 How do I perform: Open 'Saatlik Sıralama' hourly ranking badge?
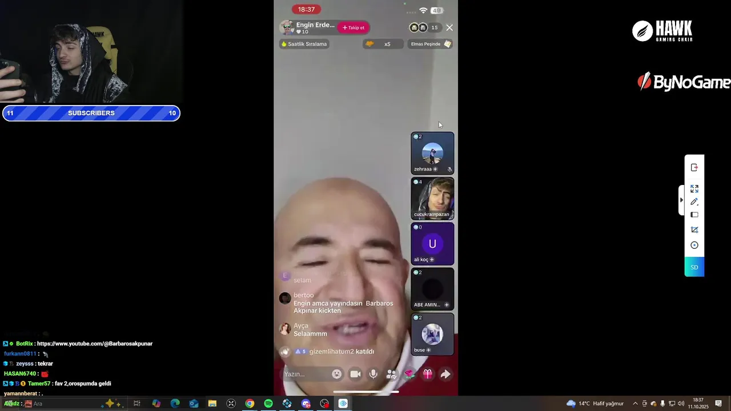click(x=304, y=44)
